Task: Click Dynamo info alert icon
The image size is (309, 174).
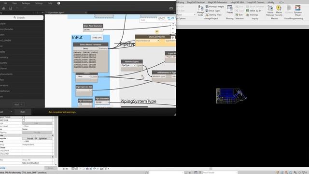Action: click(x=59, y=3)
